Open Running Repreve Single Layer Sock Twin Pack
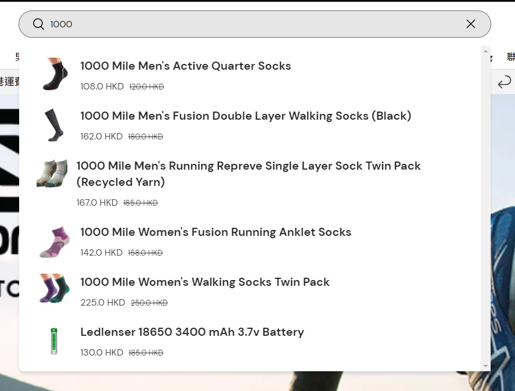The height and width of the screenshot is (391, 515). tap(249, 174)
